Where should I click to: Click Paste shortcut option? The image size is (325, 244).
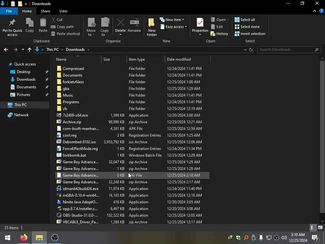pyautogui.click(x=65, y=34)
